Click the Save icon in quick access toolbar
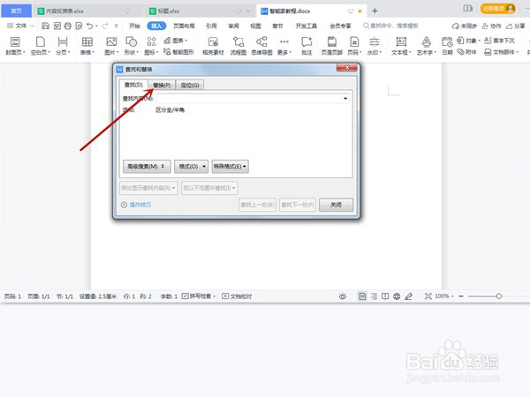The width and height of the screenshot is (530, 397). pyautogui.click(x=45, y=26)
